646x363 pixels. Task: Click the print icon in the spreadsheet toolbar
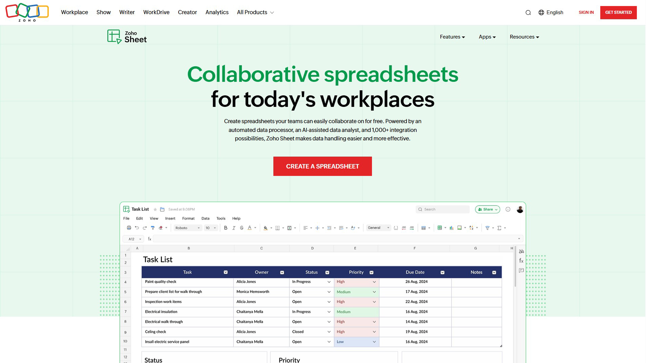[129, 228]
